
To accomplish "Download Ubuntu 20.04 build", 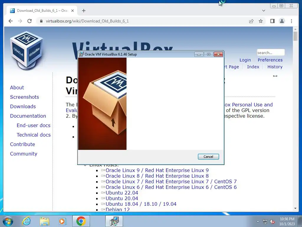I will 122,198.
